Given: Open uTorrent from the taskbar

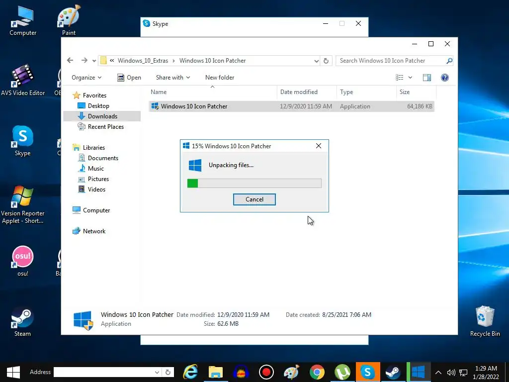Looking at the screenshot, I should coord(342,372).
